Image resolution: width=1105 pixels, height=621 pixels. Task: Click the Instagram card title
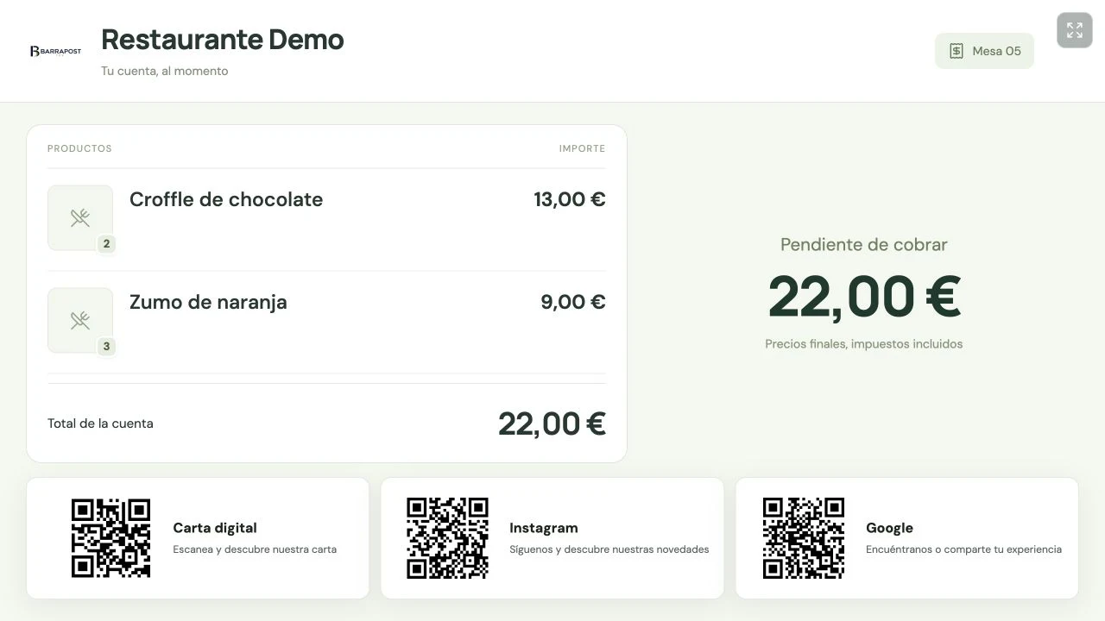(x=544, y=528)
